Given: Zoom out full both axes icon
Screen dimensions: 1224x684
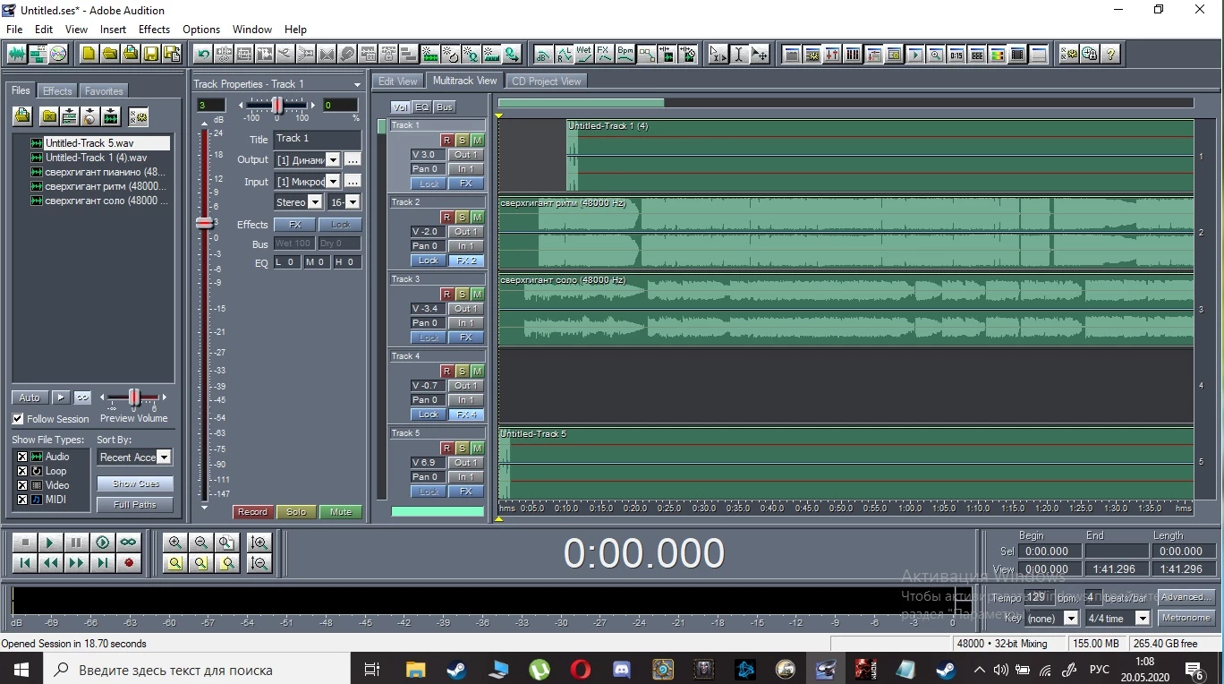Looking at the screenshot, I should pyautogui.click(x=227, y=543).
